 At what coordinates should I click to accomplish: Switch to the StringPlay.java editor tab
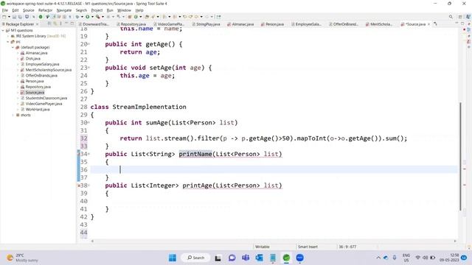[x=206, y=24]
